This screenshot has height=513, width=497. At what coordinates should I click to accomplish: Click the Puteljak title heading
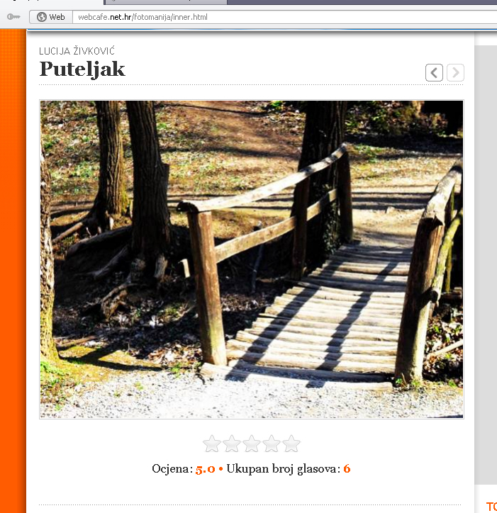tap(82, 69)
